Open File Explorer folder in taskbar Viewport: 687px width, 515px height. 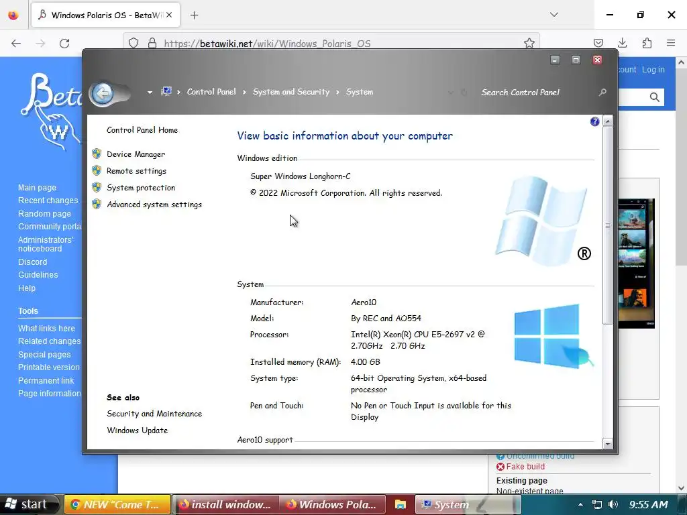click(400, 504)
